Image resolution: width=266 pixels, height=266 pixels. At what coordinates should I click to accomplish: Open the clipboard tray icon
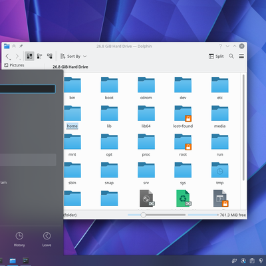252,261
